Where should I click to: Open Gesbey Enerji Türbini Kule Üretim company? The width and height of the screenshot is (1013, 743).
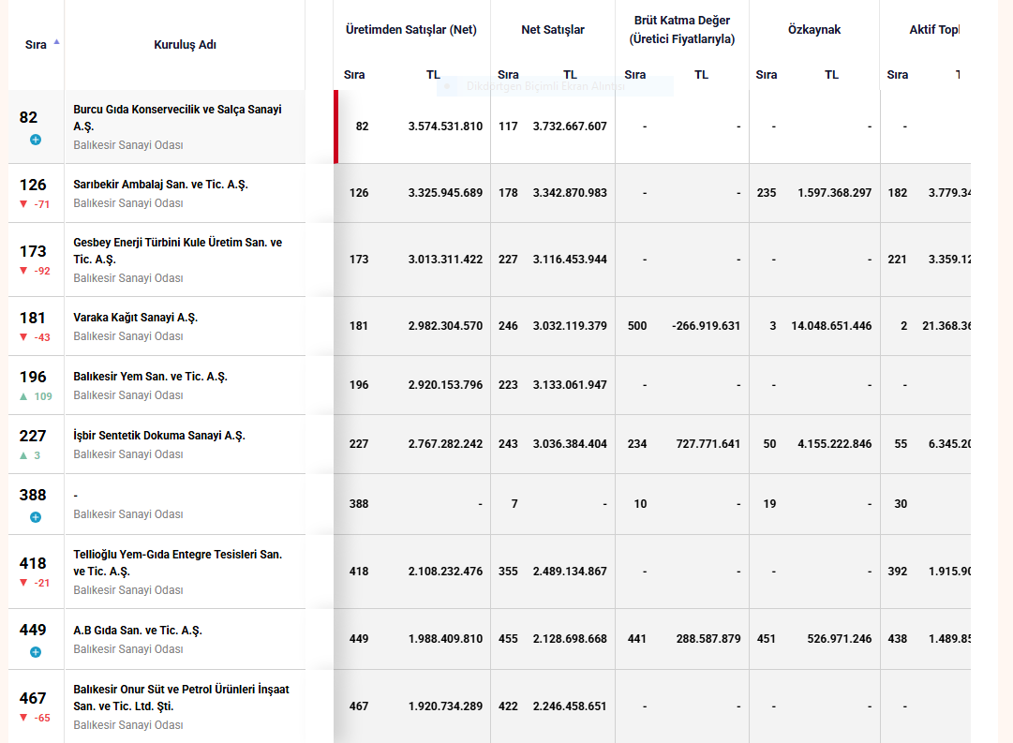tap(178, 251)
